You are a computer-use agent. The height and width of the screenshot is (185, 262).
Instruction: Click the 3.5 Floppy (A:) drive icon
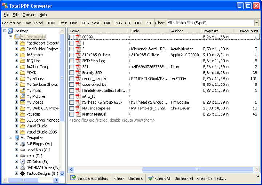[x=23, y=144]
